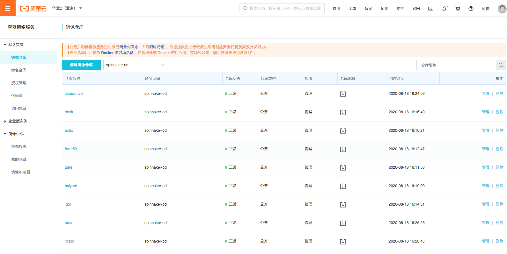This screenshot has height=254, width=507.
Task: Click 管理 for the orca row
Action: click(x=486, y=223)
